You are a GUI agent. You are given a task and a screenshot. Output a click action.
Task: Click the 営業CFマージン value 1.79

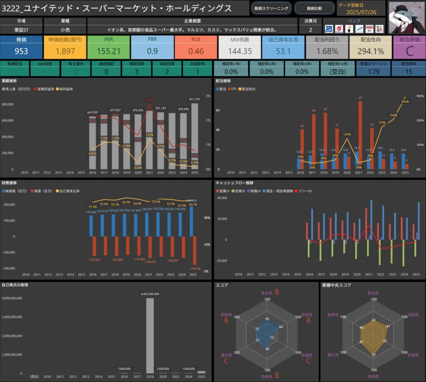coord(373,71)
